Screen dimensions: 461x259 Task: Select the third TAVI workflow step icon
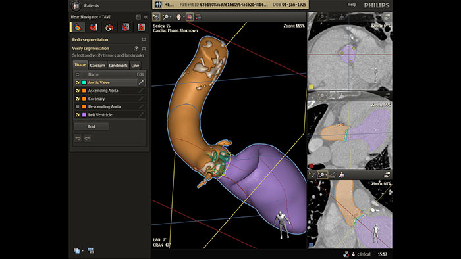point(109,27)
